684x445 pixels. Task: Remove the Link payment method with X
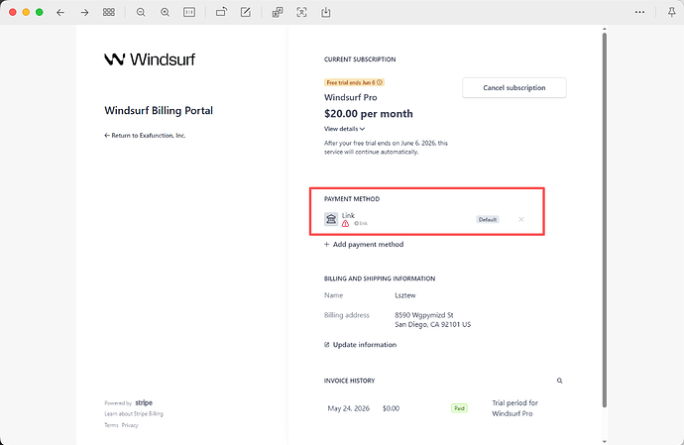click(x=520, y=219)
